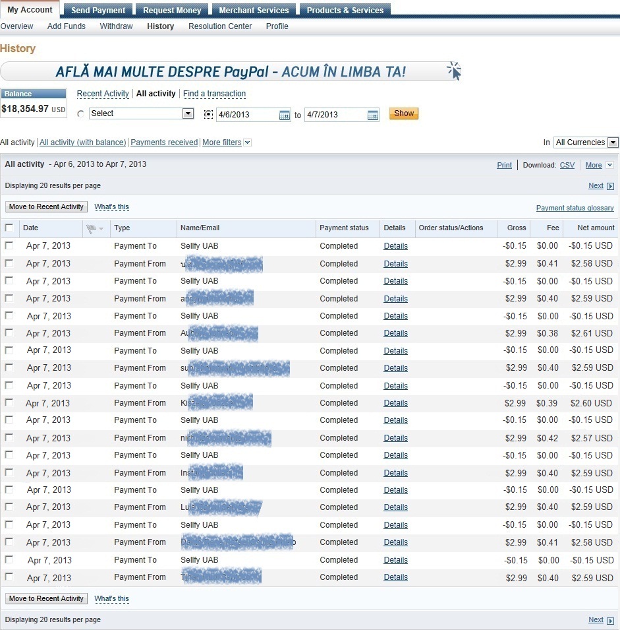Check the first Sellfy UAB payment row

click(9, 245)
